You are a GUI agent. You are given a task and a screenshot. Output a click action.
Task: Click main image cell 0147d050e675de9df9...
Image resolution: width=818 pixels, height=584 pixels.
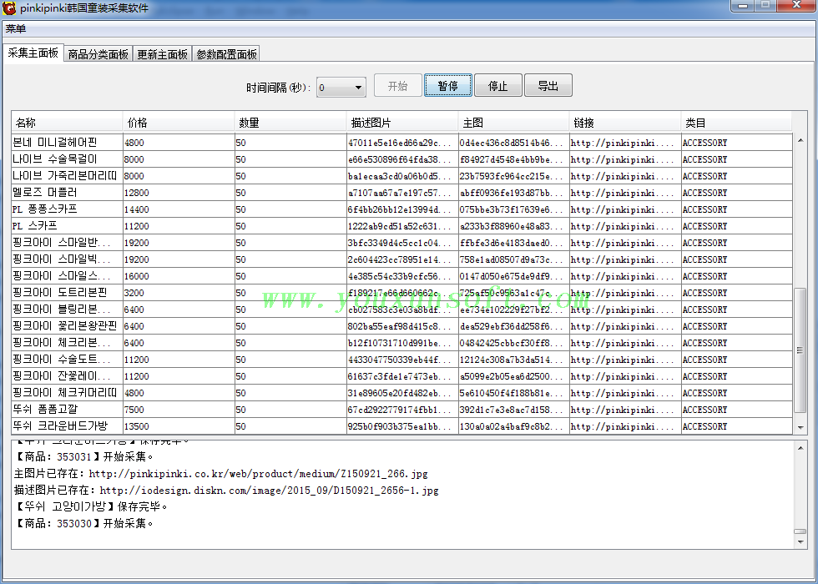pyautogui.click(x=514, y=276)
